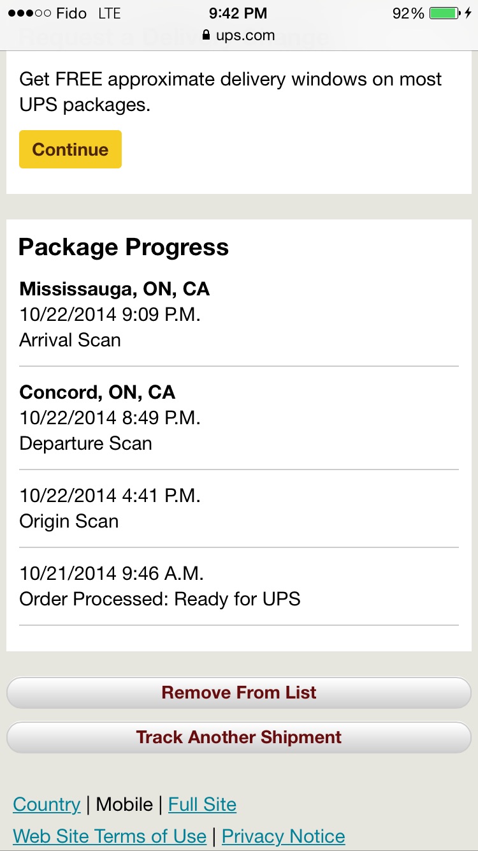Tap the Package Progress heading
The height and width of the screenshot is (851, 478).
(124, 247)
